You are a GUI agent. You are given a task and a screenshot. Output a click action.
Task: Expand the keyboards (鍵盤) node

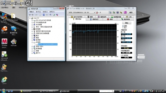(32, 51)
